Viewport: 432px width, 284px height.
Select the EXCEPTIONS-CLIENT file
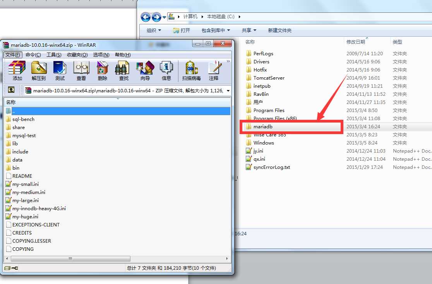pos(33,224)
